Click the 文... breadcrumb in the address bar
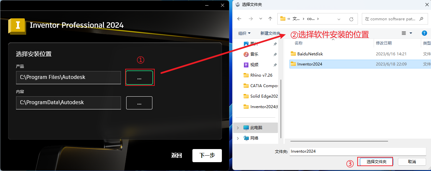Image resolution: width=431 pixels, height=171 pixels. [x=296, y=19]
